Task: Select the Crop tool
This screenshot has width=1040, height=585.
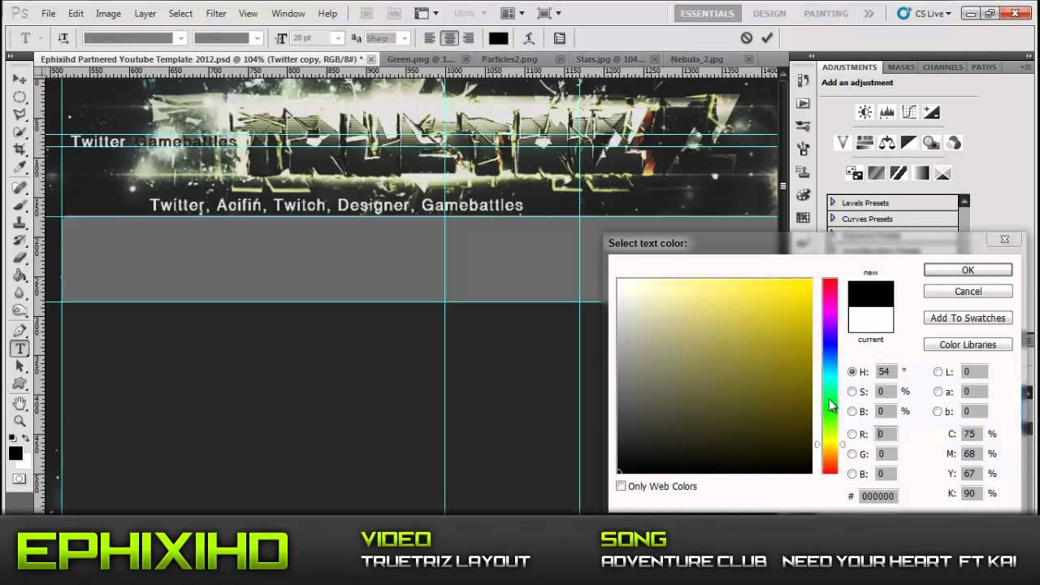Action: click(19, 150)
